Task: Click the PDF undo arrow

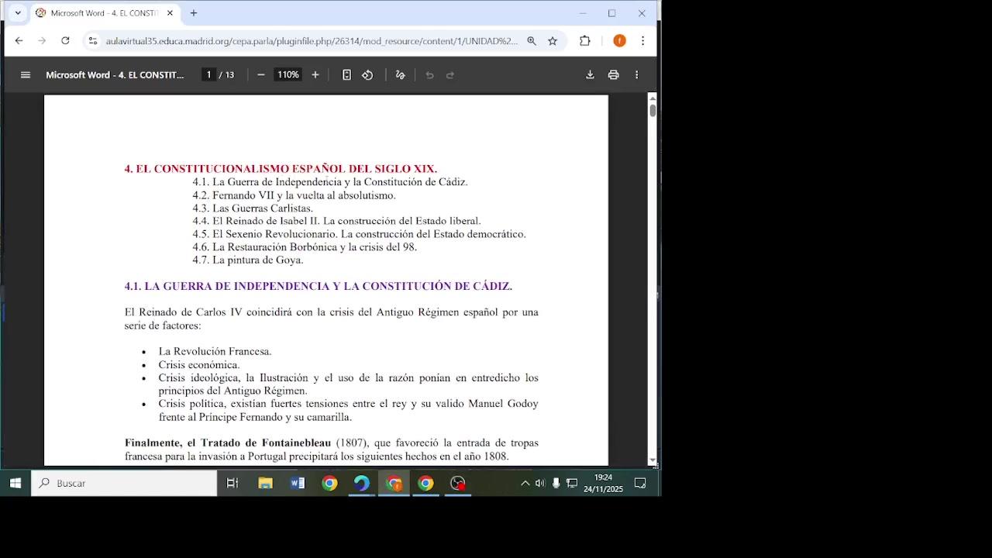Action: [x=429, y=75]
